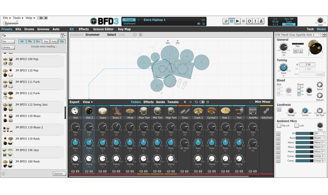Switch to the Tech tab

pos(310,29)
